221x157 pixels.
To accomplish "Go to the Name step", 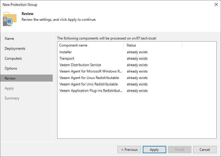I will (x=9, y=39).
